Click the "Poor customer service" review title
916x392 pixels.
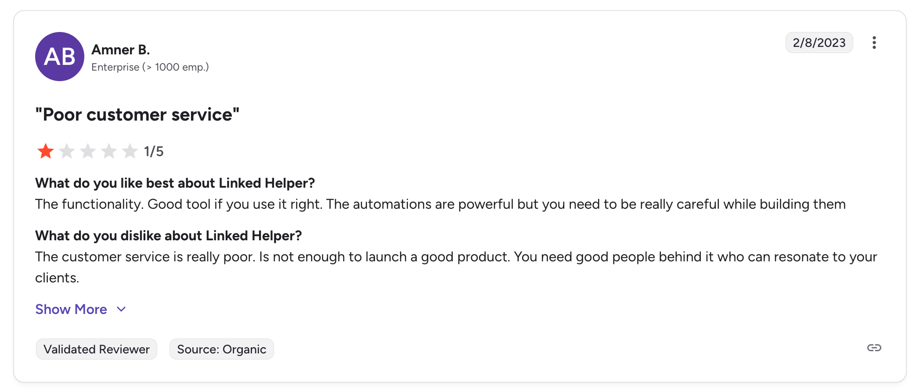point(137,114)
